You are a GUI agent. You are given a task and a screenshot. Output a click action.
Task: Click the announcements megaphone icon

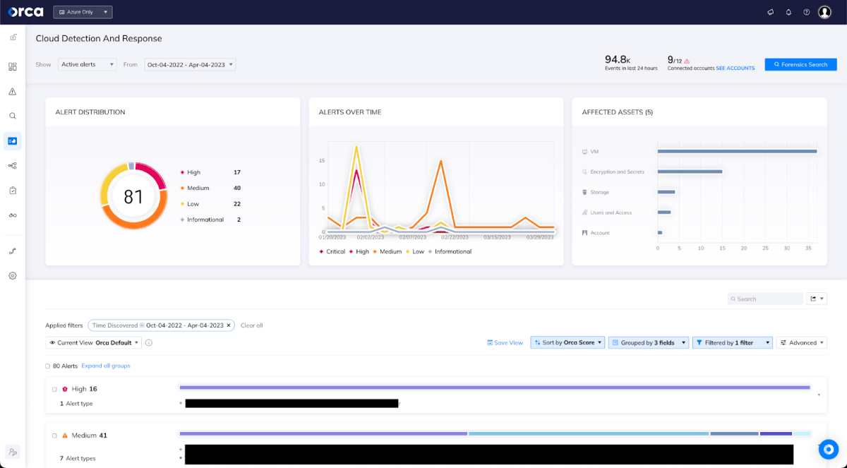pyautogui.click(x=770, y=12)
